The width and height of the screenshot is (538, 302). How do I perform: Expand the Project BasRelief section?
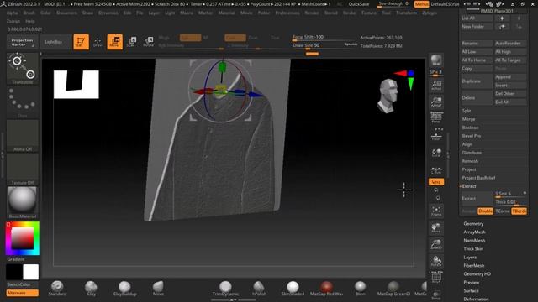point(478,178)
